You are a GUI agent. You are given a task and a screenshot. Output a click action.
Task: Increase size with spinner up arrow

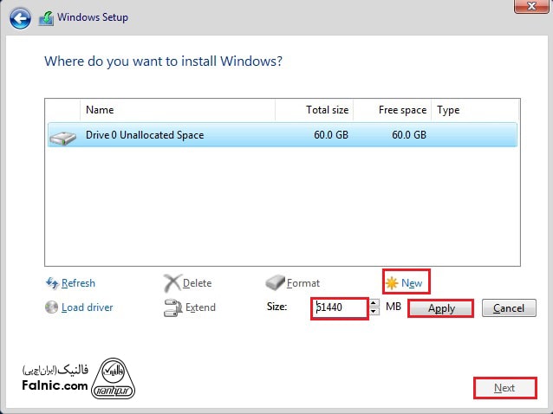374,303
